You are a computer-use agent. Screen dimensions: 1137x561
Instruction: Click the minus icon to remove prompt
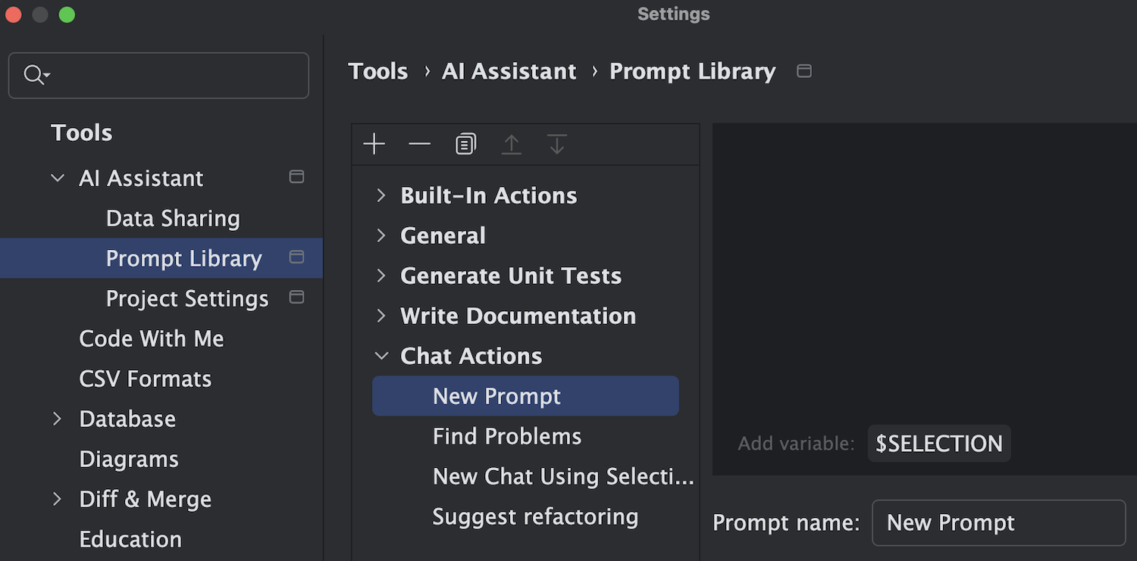(419, 144)
